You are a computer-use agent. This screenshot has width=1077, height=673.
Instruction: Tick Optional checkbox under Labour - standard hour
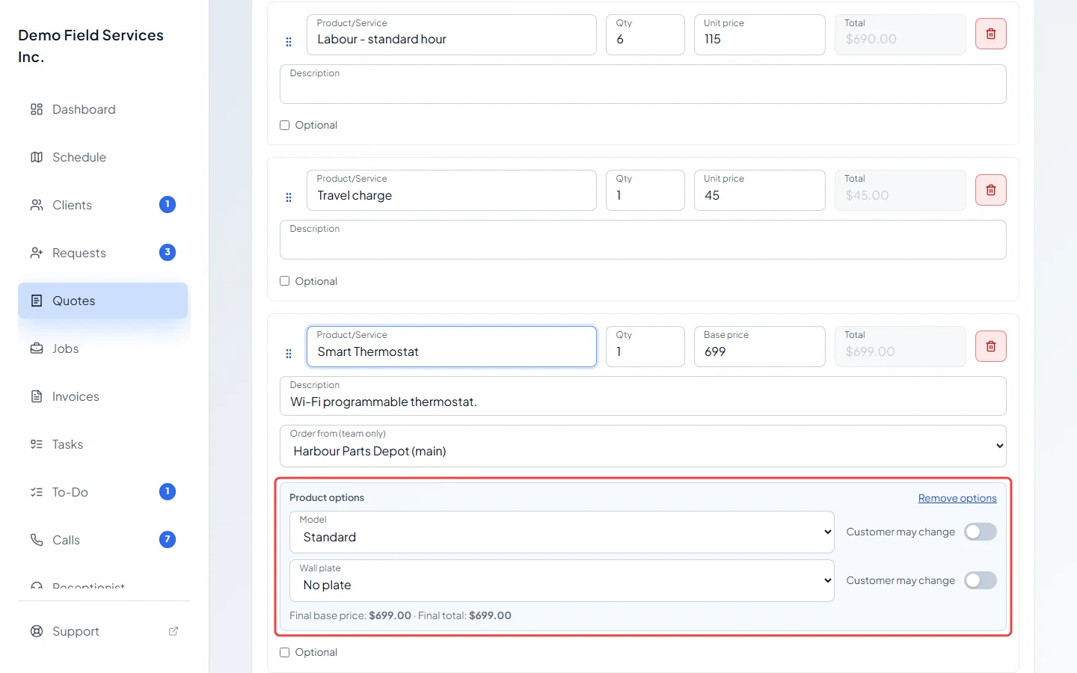[285, 126]
